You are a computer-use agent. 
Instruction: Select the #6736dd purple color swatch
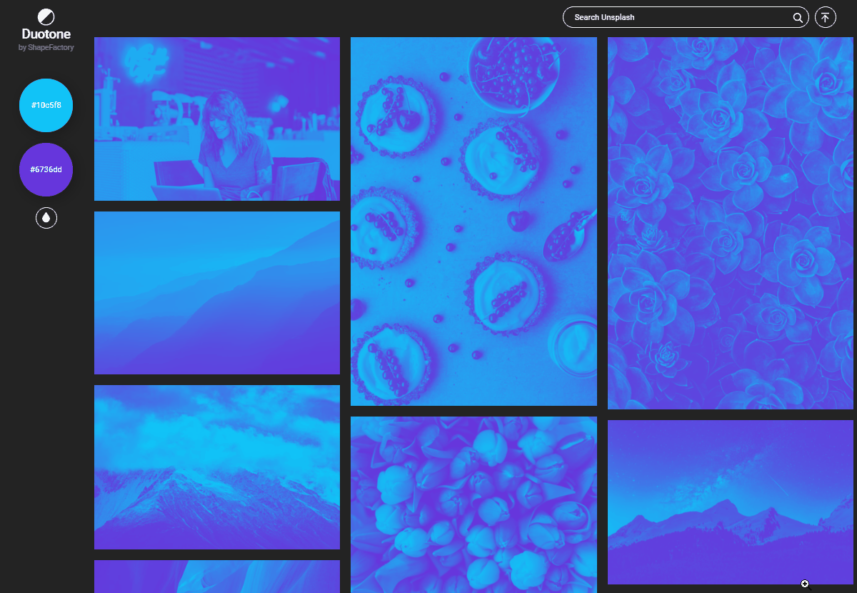(x=46, y=169)
